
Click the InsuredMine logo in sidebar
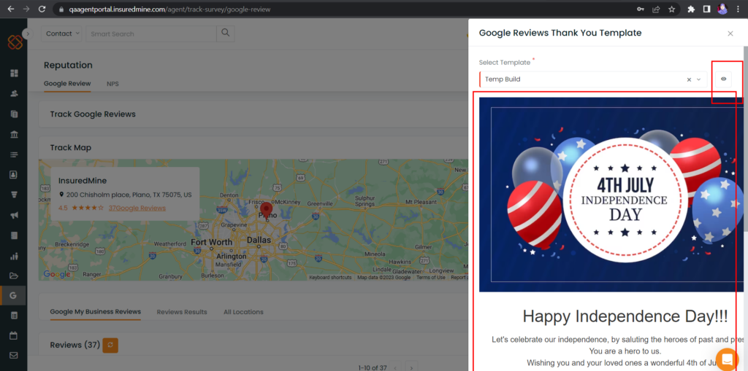click(x=15, y=42)
